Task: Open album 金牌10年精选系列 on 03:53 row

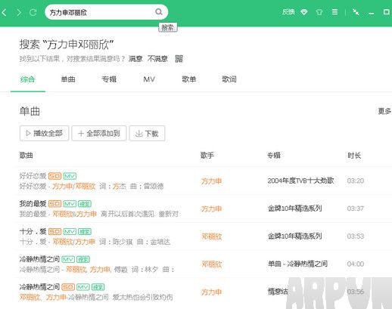Action: coord(294,236)
